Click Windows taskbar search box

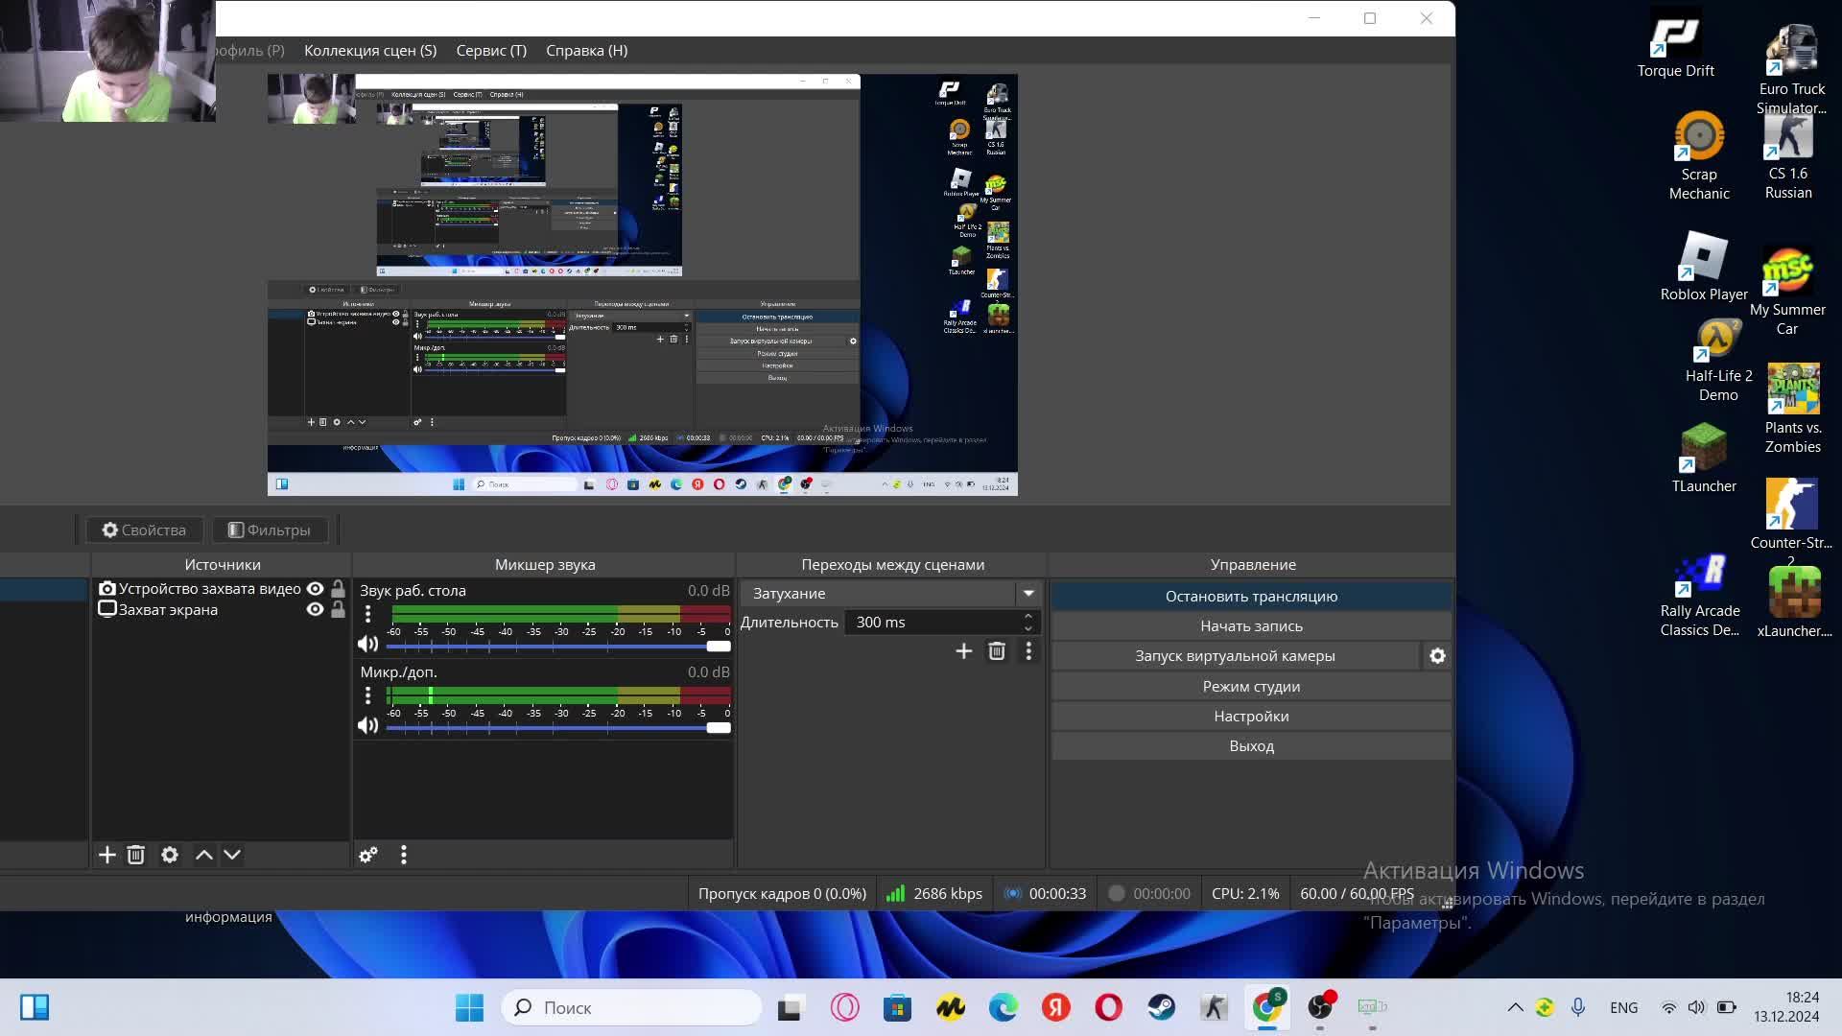(x=631, y=1007)
